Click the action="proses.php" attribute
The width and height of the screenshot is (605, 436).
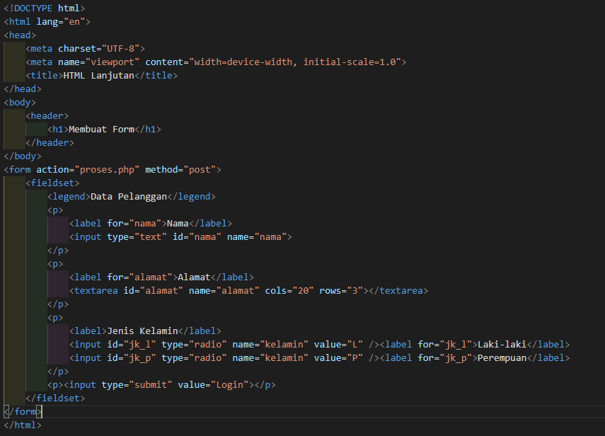[88, 170]
